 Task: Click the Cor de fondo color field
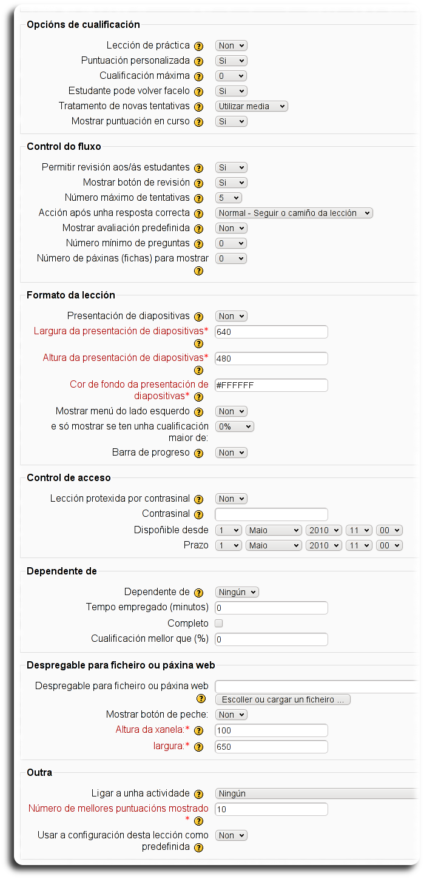click(x=271, y=385)
